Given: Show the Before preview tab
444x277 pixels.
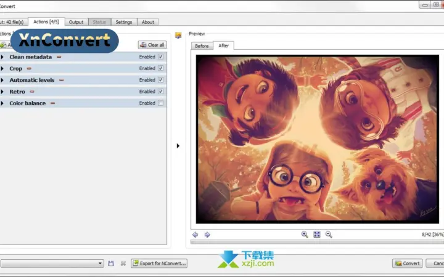Looking at the screenshot, I should [202, 46].
